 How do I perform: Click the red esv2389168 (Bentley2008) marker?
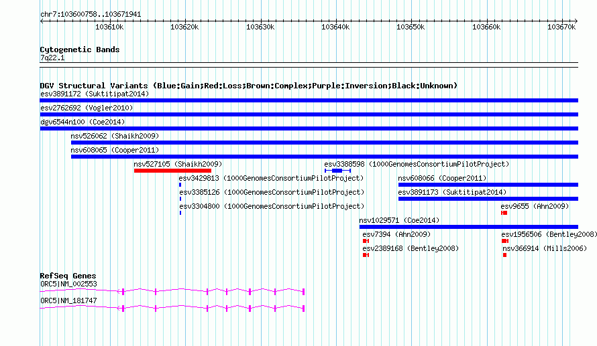click(366, 255)
